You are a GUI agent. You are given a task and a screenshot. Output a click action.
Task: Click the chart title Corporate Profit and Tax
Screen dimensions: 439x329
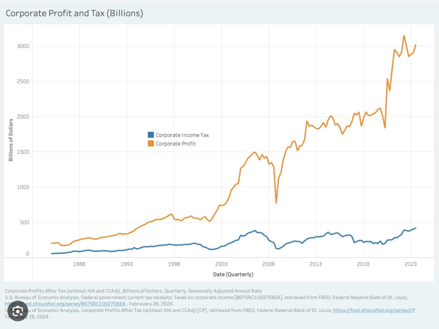point(74,13)
